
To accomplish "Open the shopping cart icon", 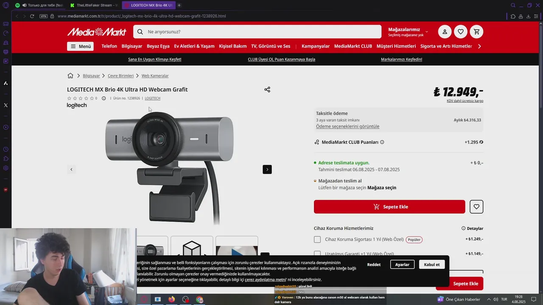I will click(477, 32).
